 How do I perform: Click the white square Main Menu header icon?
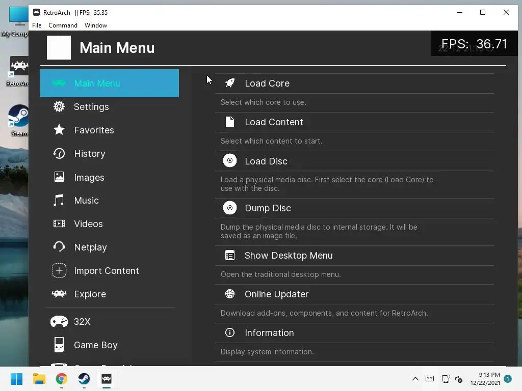[x=59, y=47]
